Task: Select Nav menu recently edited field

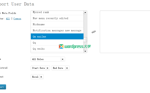Action: point(57,18)
